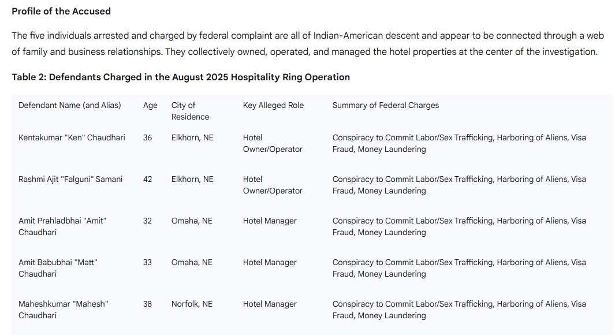
Task: Select Maheshkumar "Mahesh" Chaudhari name cell
Action: (x=64, y=310)
